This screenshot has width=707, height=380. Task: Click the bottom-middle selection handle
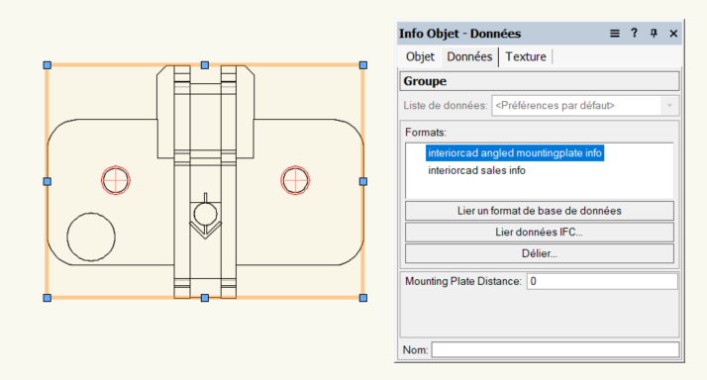point(205,298)
